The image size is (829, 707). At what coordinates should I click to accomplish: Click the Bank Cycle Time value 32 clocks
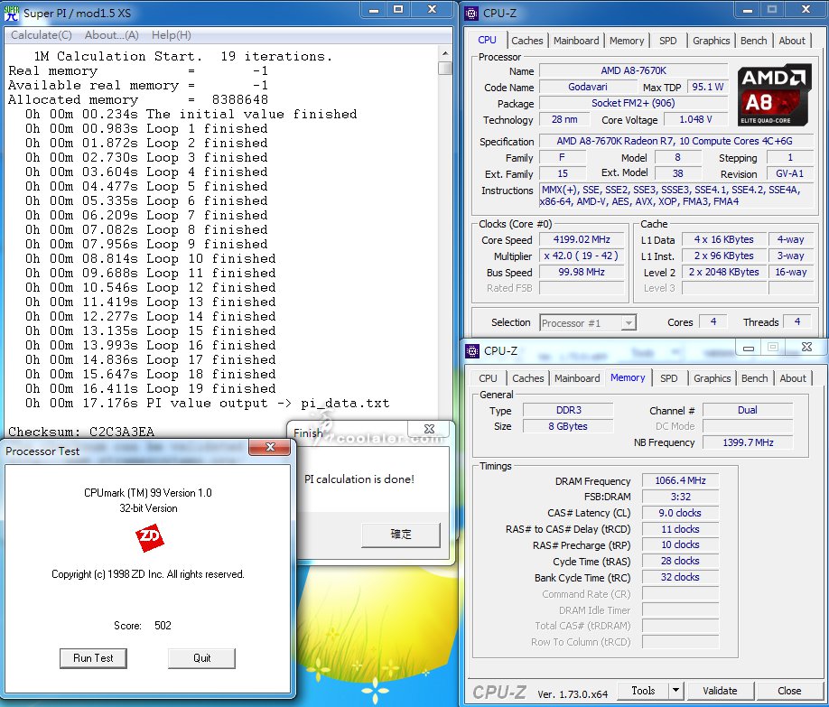[680, 577]
